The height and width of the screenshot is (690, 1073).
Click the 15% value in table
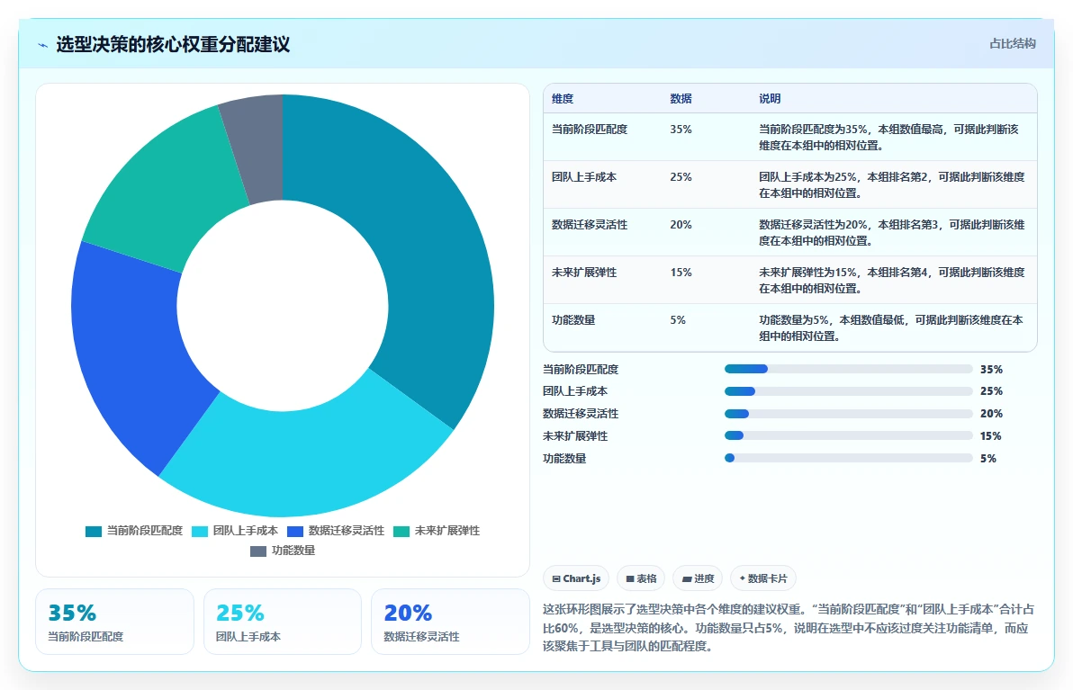[681, 273]
